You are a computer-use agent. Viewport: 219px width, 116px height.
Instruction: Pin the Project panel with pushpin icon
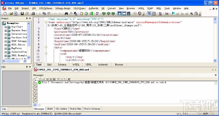pos(27,18)
